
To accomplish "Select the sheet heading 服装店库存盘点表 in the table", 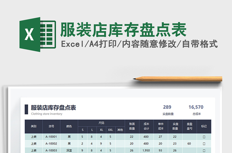I will 53,108.
